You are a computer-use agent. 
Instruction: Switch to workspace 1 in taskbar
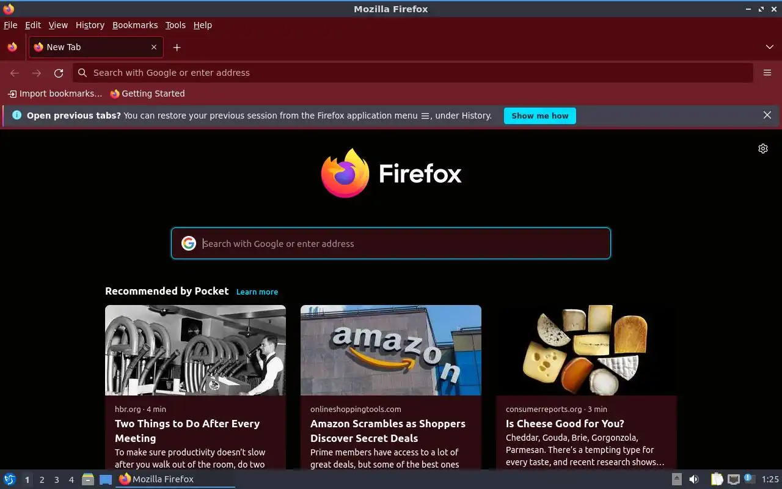click(27, 480)
